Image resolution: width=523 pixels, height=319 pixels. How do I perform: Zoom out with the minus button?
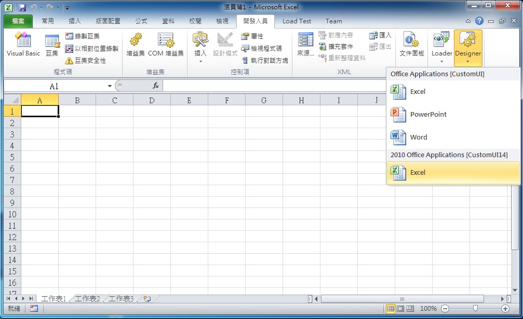(445, 309)
